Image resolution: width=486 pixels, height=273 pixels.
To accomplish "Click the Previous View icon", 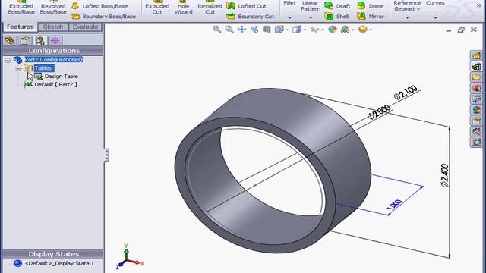I will (254, 30).
